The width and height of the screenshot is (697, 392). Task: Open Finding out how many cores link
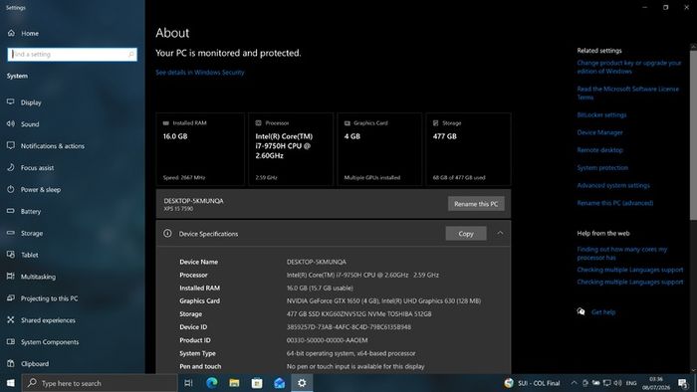[622, 254]
